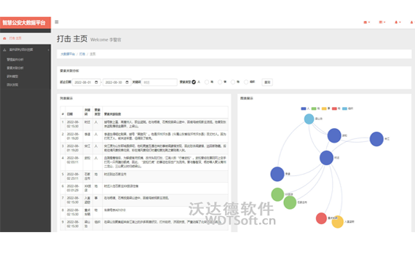The image size is (415, 262).
Task: Click the yellow event node in graph
Action: [x=337, y=222]
